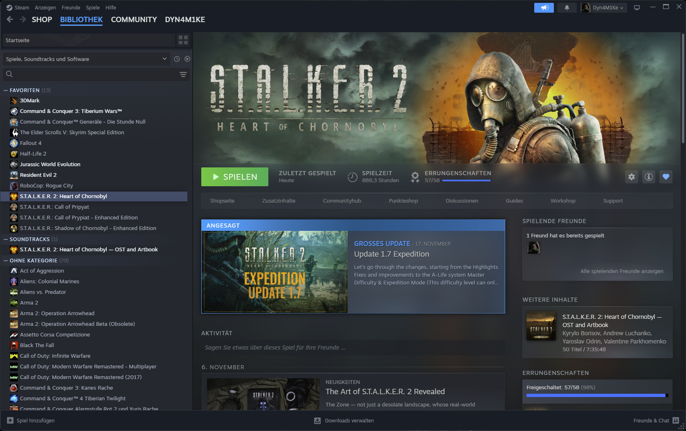Click the playtime clock icon
Image resolution: width=686 pixels, height=431 pixels.
pos(352,177)
